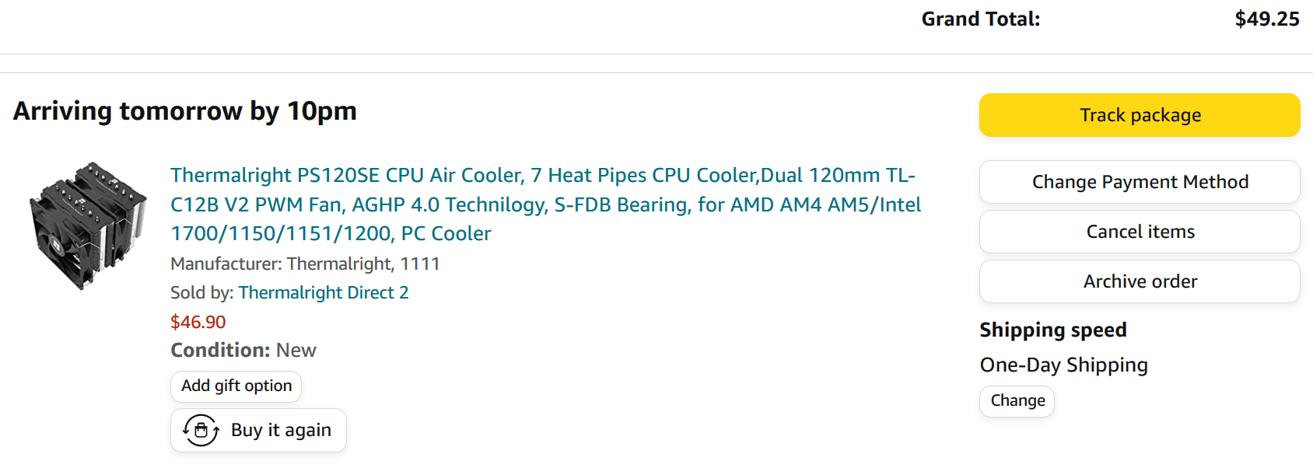The height and width of the screenshot is (468, 1313).
Task: Click the Manufacturer: Thermalright, 1111 text
Action: (305, 264)
